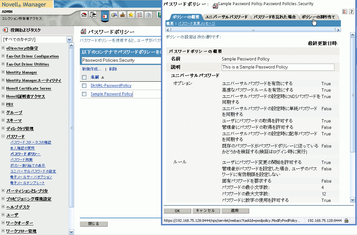This screenshot has height=235, width=357.
Task: Click the dialog scrollbar up arrow
Action: 353,35
